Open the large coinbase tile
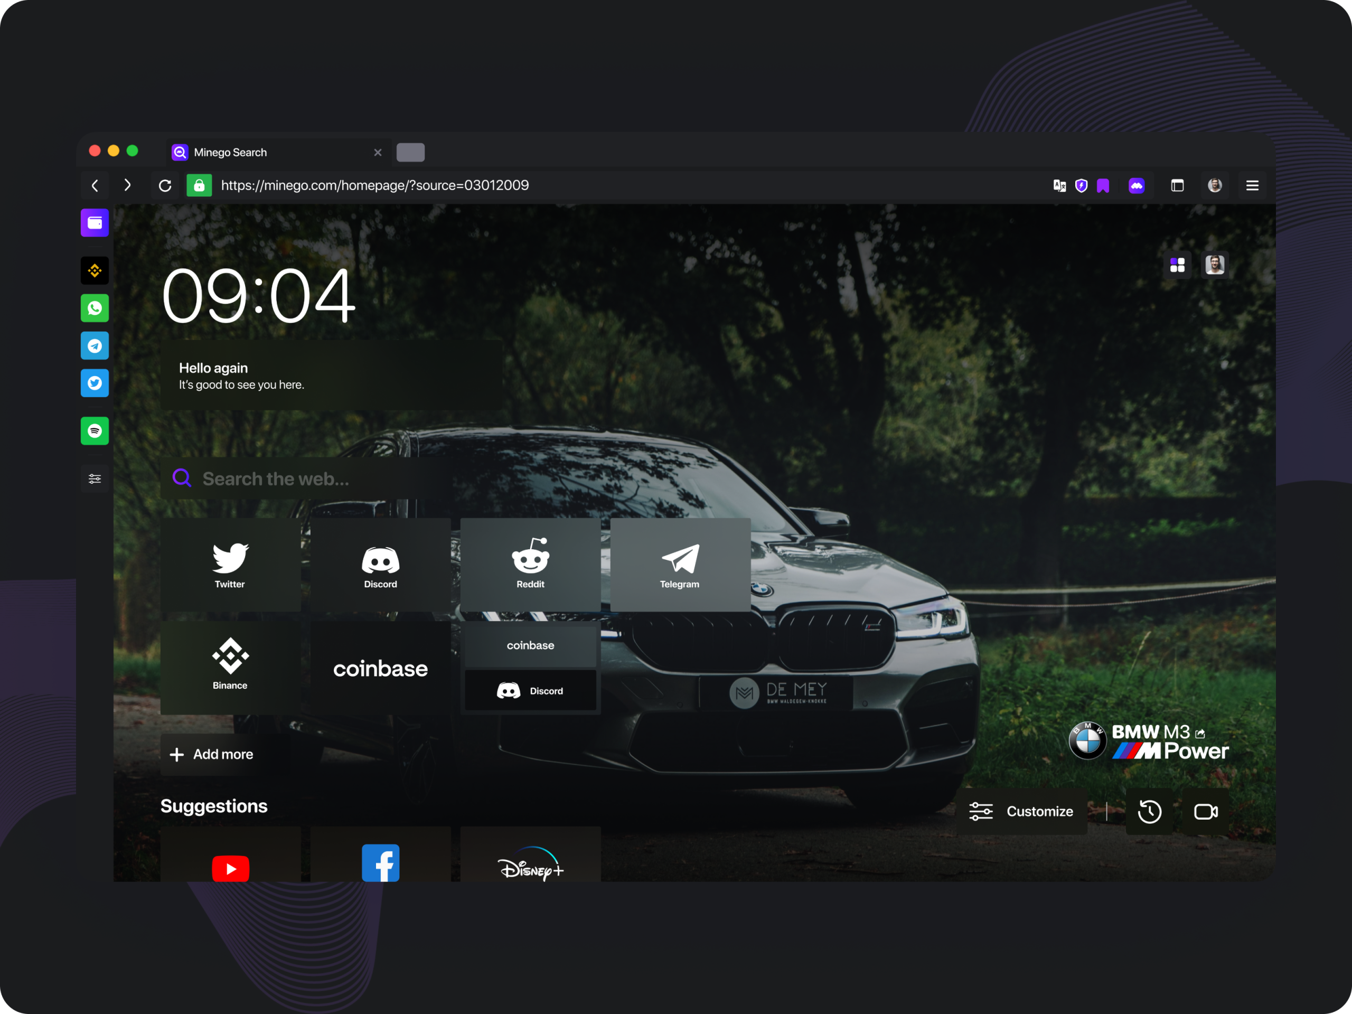 [x=380, y=668]
